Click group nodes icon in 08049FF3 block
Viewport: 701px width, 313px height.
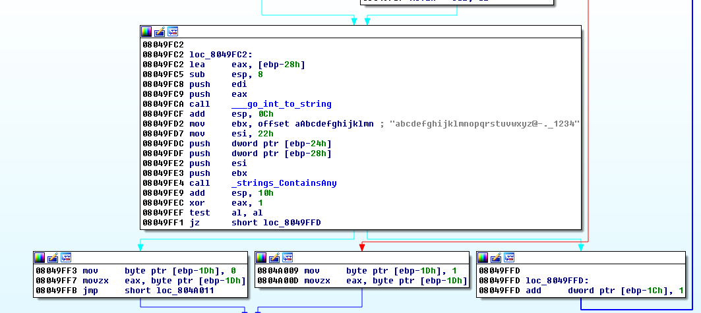[x=66, y=258]
